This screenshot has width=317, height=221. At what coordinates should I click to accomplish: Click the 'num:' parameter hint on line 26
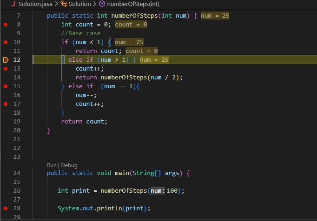158,191
